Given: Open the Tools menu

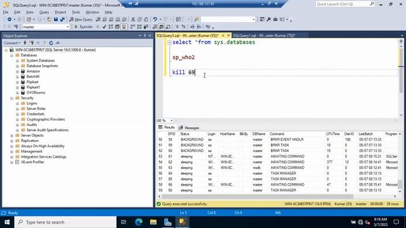Looking at the screenshot, I should pyautogui.click(x=76, y=12).
